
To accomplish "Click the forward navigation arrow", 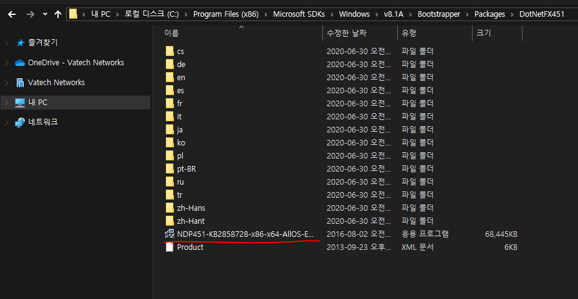I will 30,14.
